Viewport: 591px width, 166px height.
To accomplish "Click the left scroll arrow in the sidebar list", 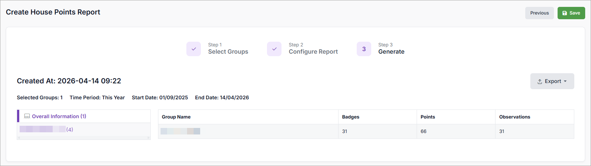I will coord(19,138).
